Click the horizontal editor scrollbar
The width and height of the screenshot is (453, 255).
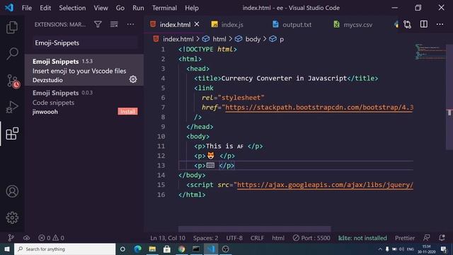254,229
